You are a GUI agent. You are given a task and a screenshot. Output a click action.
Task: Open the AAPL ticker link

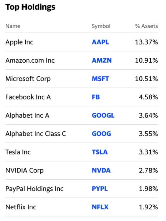tap(100, 42)
